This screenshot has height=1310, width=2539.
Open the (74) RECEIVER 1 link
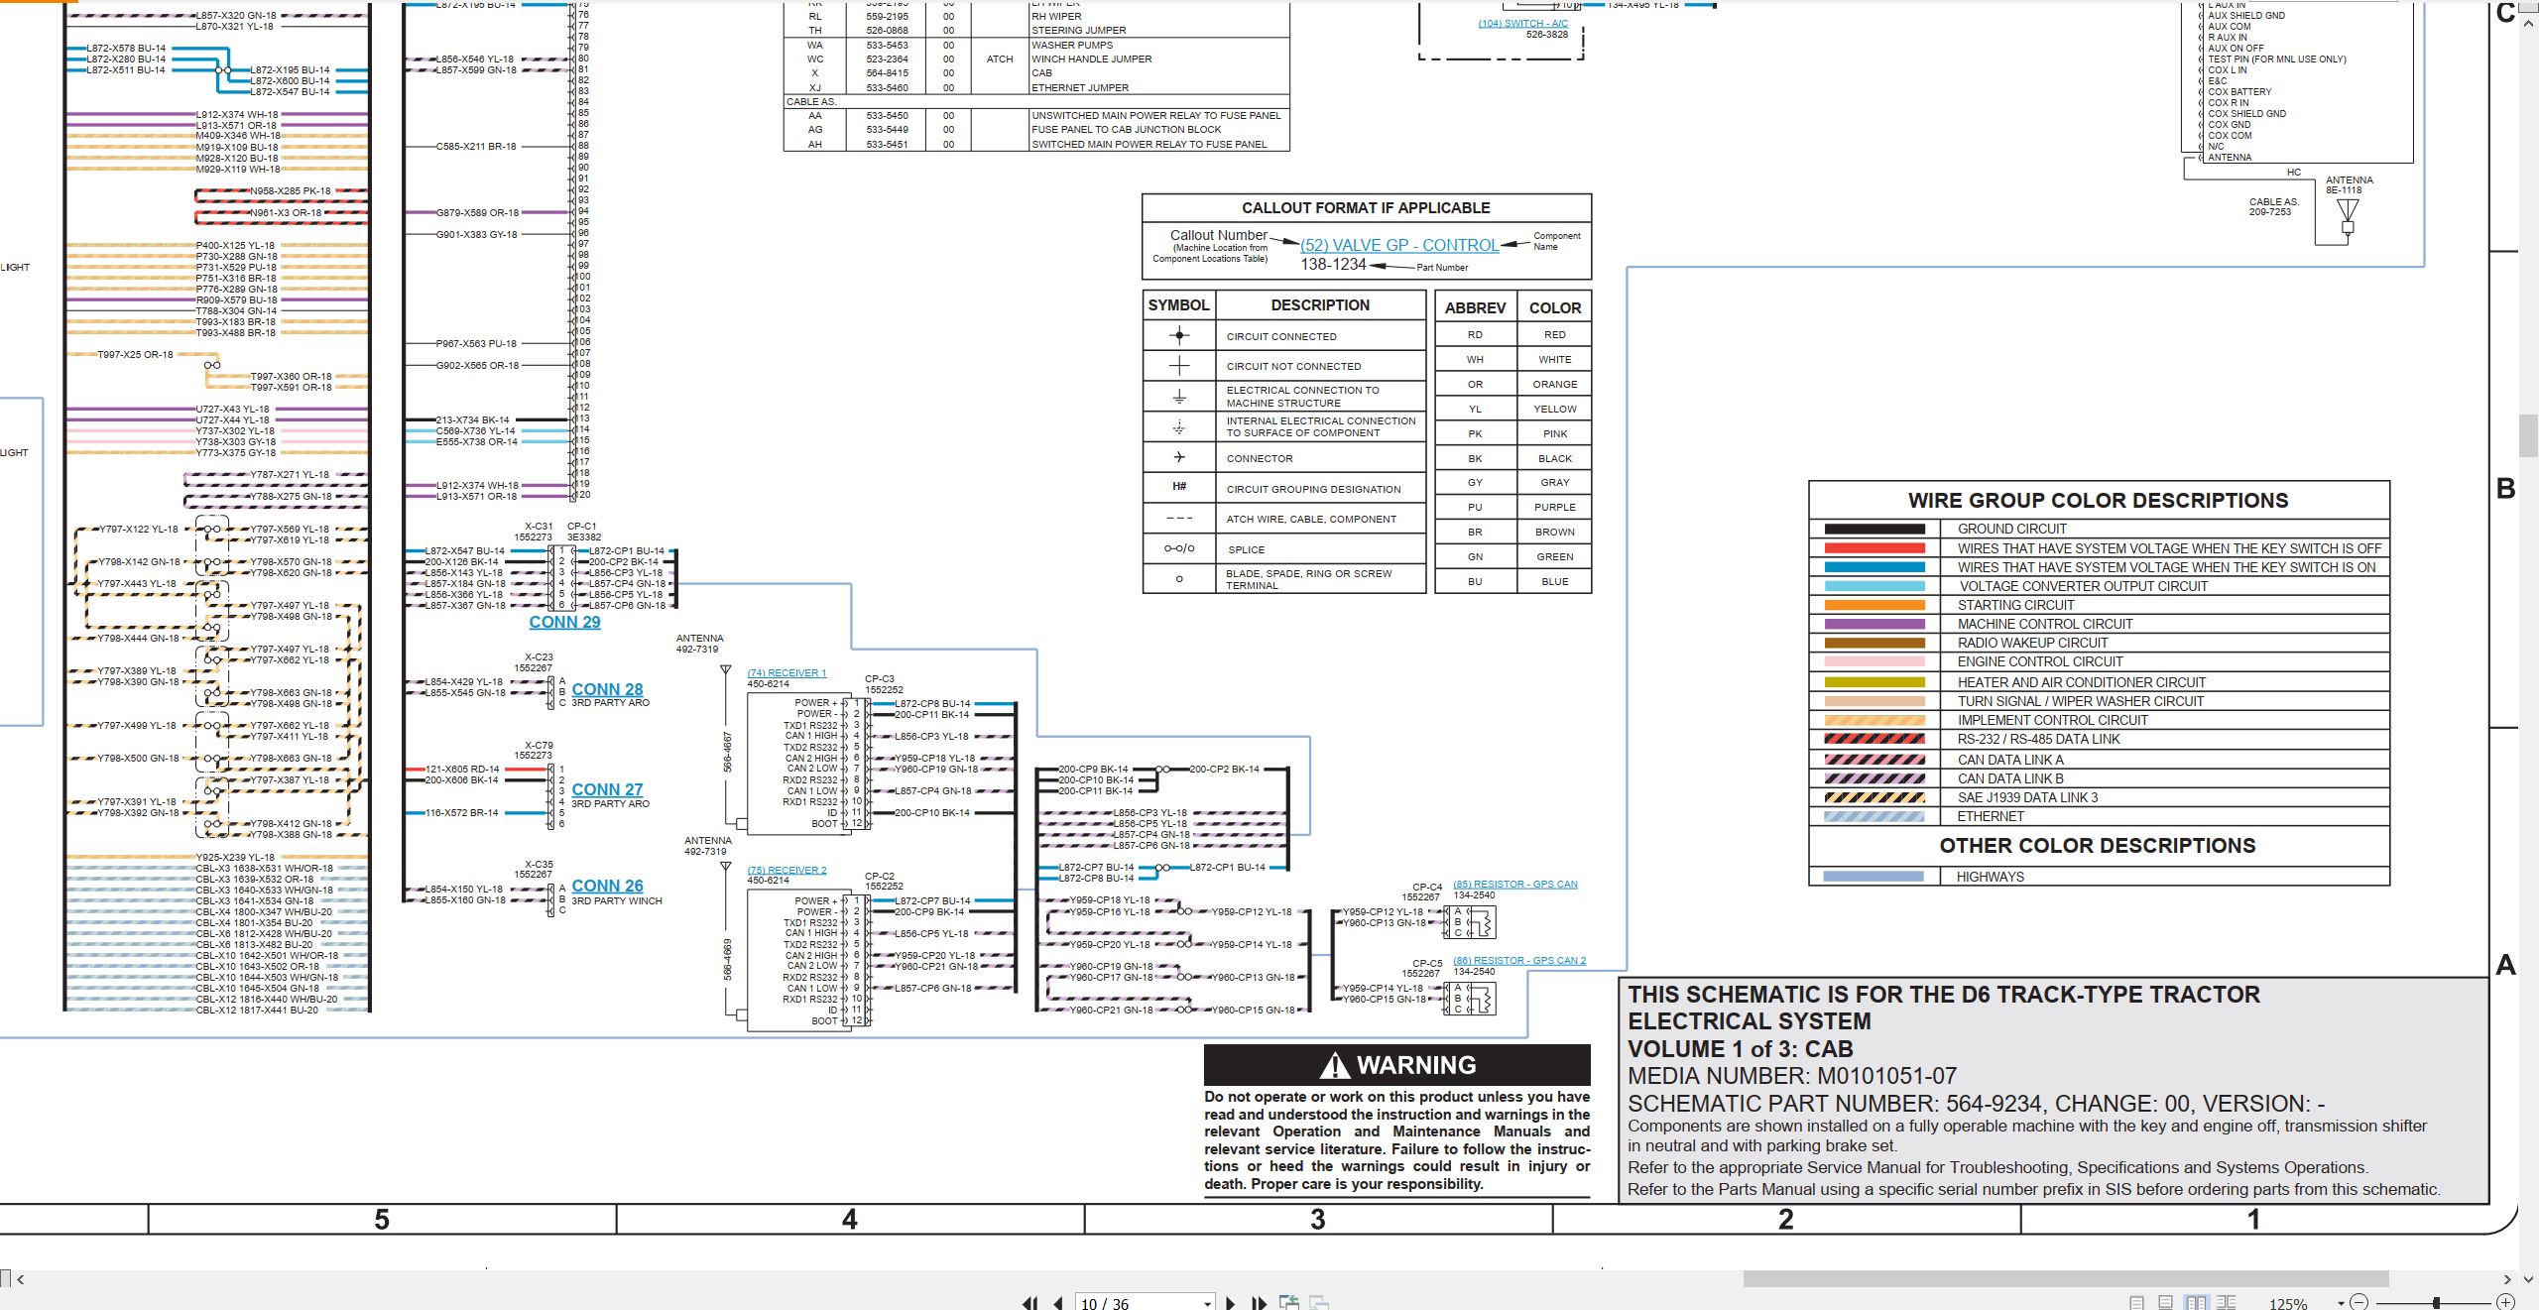[x=786, y=673]
